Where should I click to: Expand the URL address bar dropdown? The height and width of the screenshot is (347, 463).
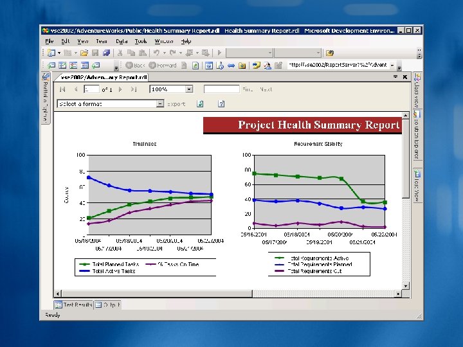(392, 65)
